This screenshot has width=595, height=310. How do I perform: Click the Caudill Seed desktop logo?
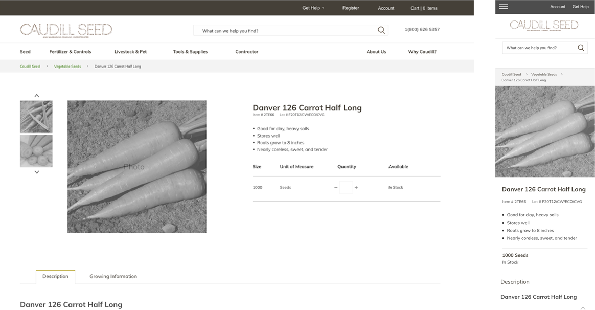pos(66,30)
